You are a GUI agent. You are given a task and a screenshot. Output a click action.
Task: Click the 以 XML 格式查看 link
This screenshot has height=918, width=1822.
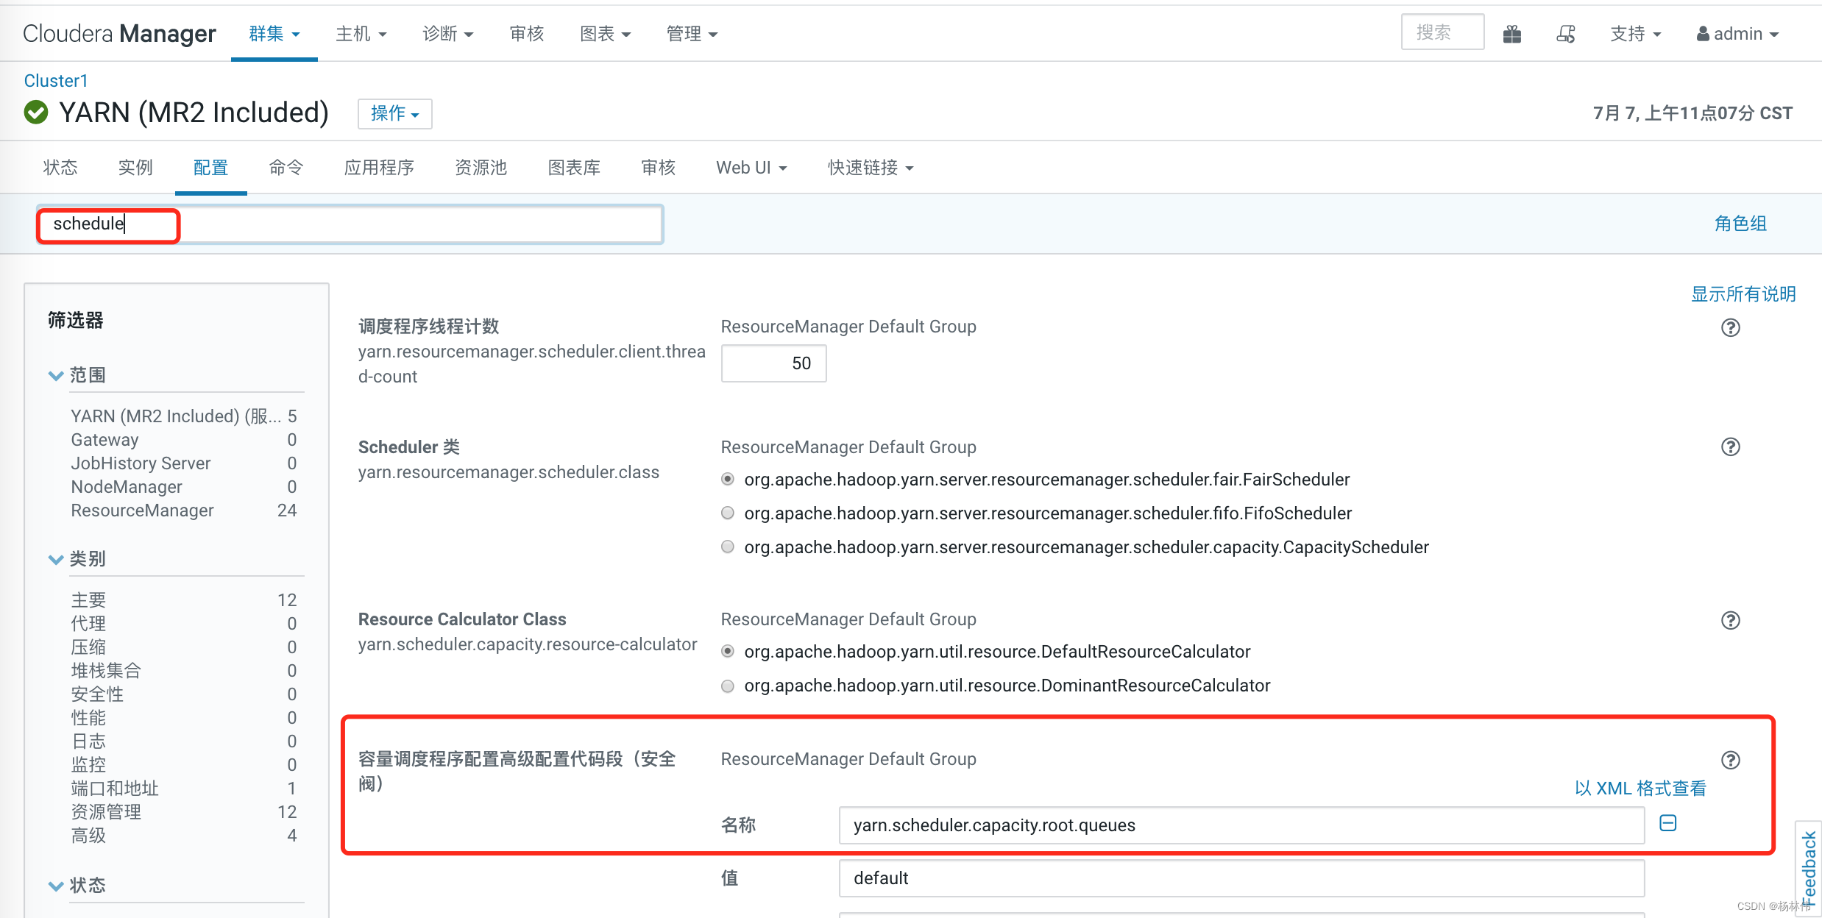(x=1640, y=789)
